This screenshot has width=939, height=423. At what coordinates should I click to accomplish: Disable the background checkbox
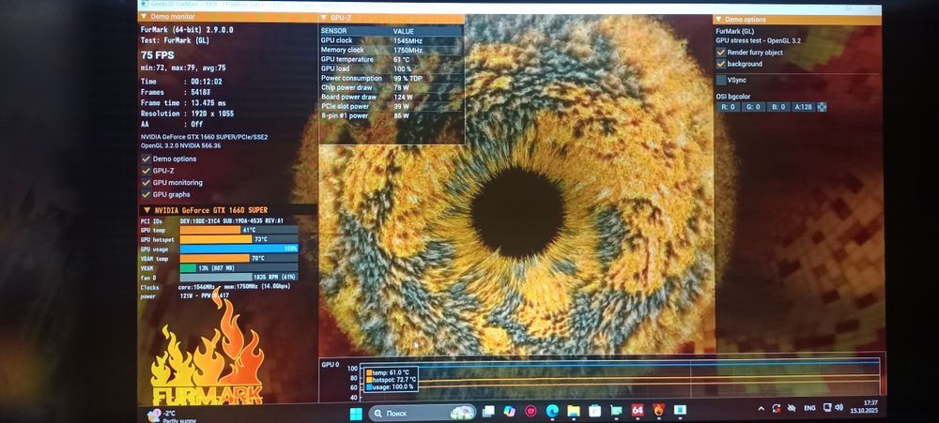point(721,64)
